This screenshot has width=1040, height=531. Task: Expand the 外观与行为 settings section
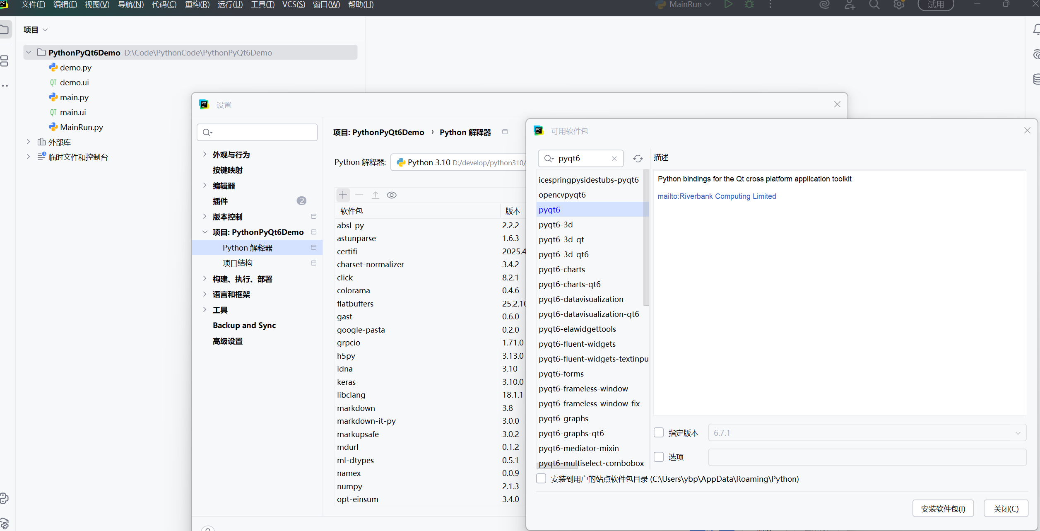pyautogui.click(x=205, y=154)
